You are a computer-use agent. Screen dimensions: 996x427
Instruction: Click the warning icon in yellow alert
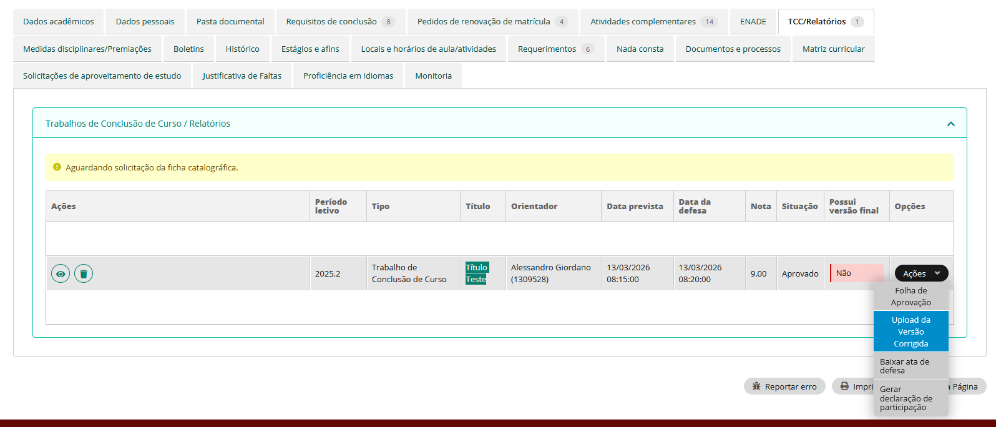57,167
